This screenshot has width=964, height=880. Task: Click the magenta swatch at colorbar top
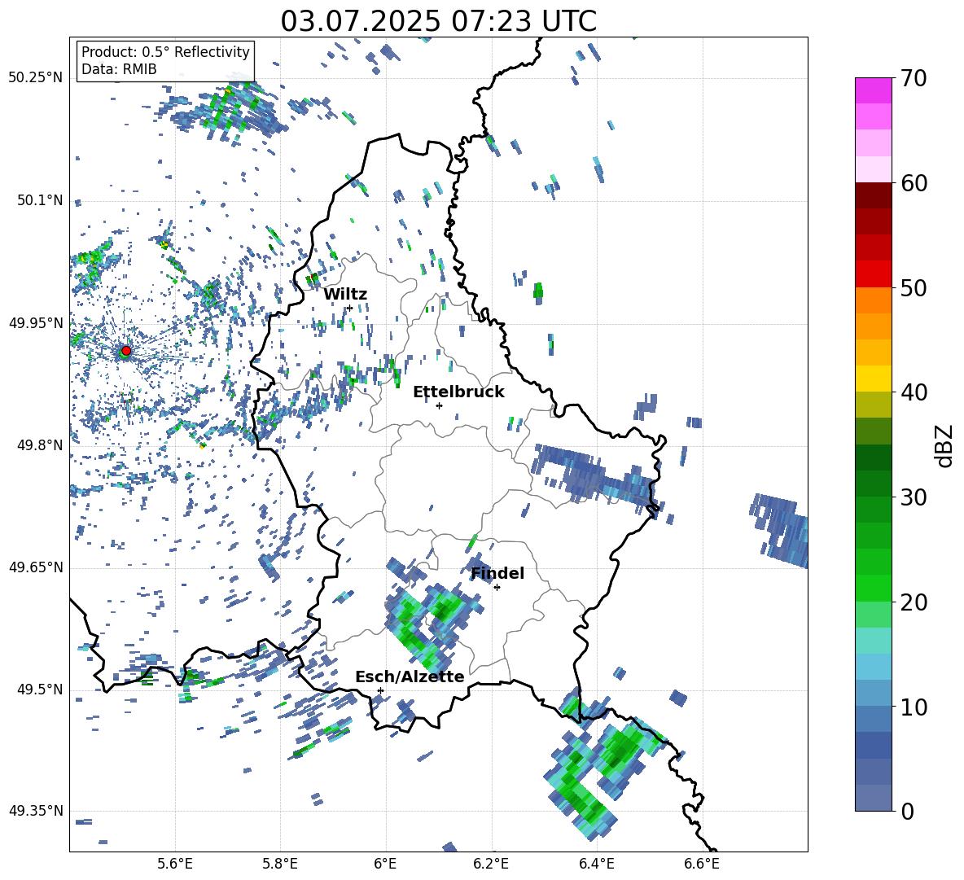pos(873,90)
